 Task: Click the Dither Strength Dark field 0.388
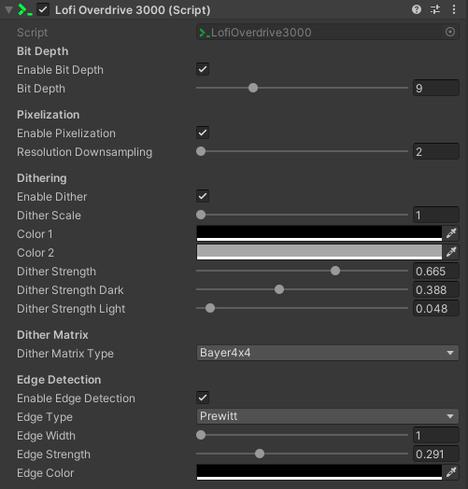[436, 289]
